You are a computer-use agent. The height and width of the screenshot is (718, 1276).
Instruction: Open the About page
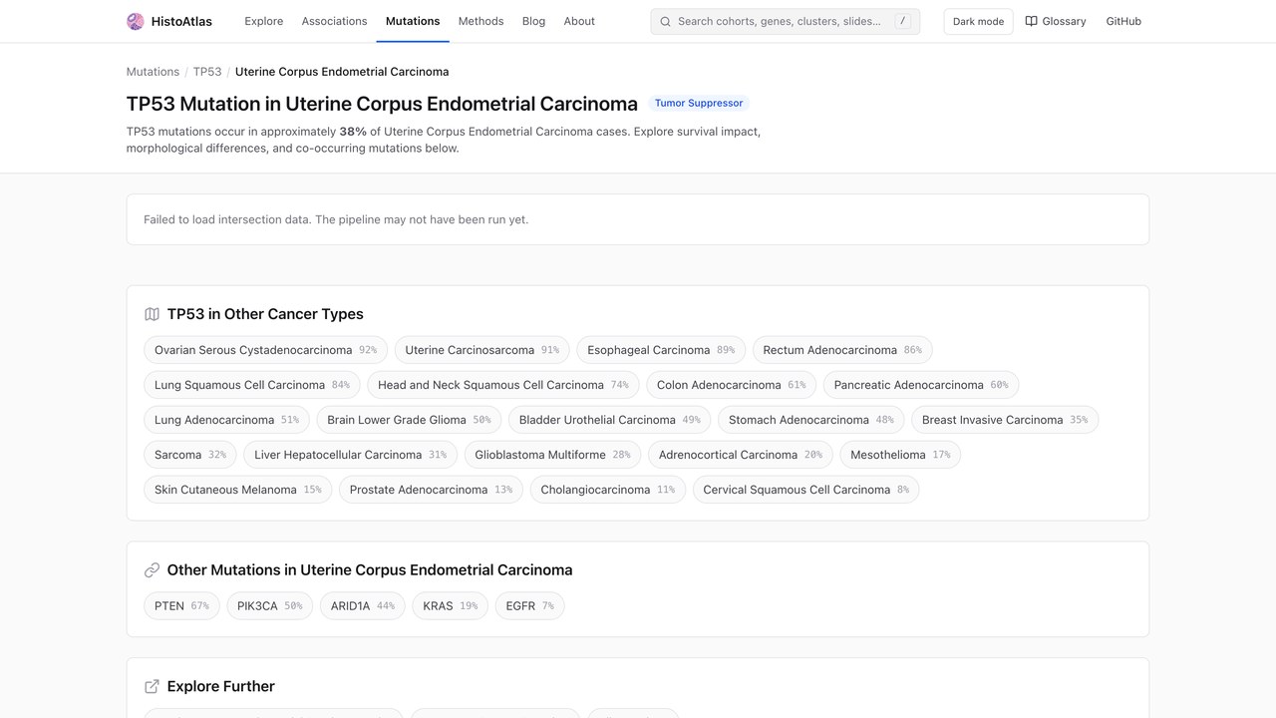click(579, 21)
